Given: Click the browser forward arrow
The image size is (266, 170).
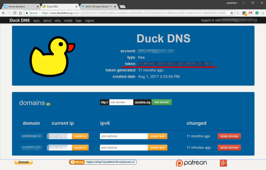Looking at the screenshot, I should [9, 13].
